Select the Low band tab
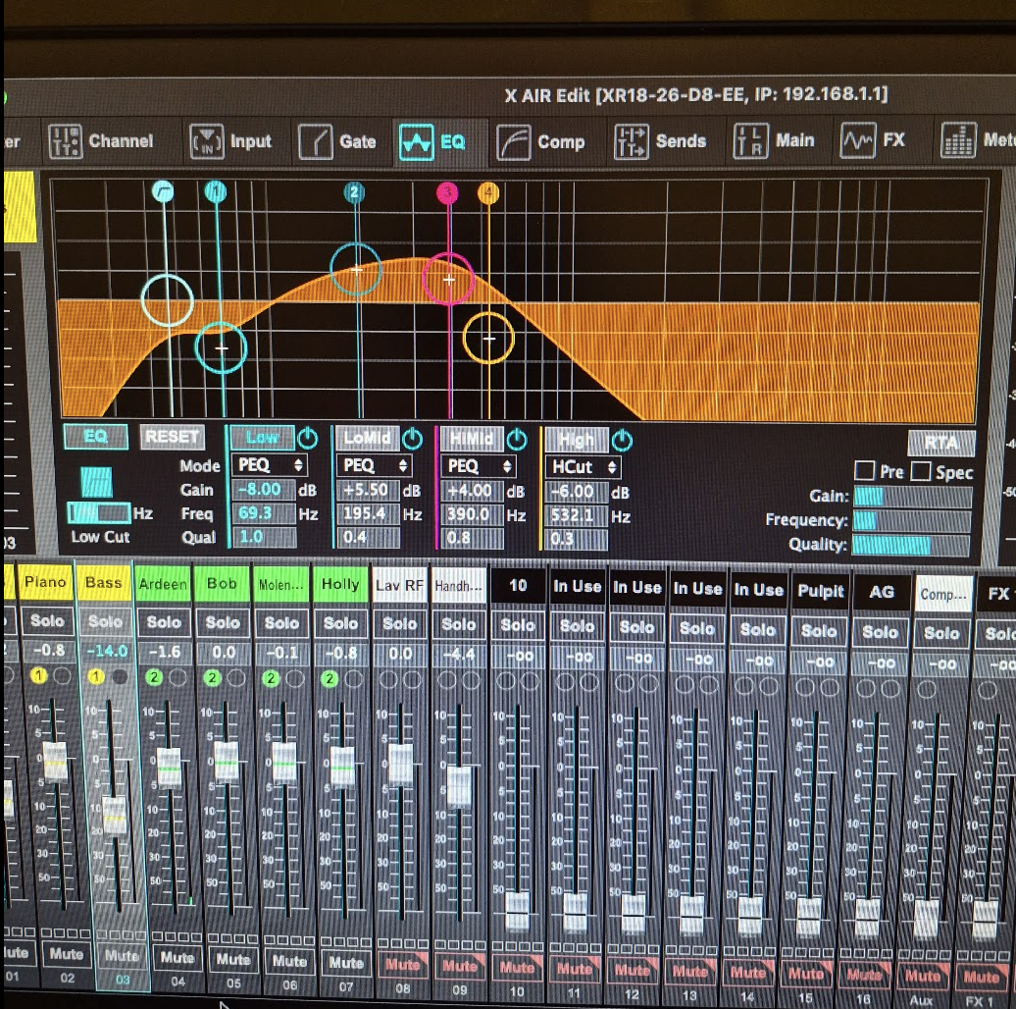The width and height of the screenshot is (1016, 1009). coord(262,438)
